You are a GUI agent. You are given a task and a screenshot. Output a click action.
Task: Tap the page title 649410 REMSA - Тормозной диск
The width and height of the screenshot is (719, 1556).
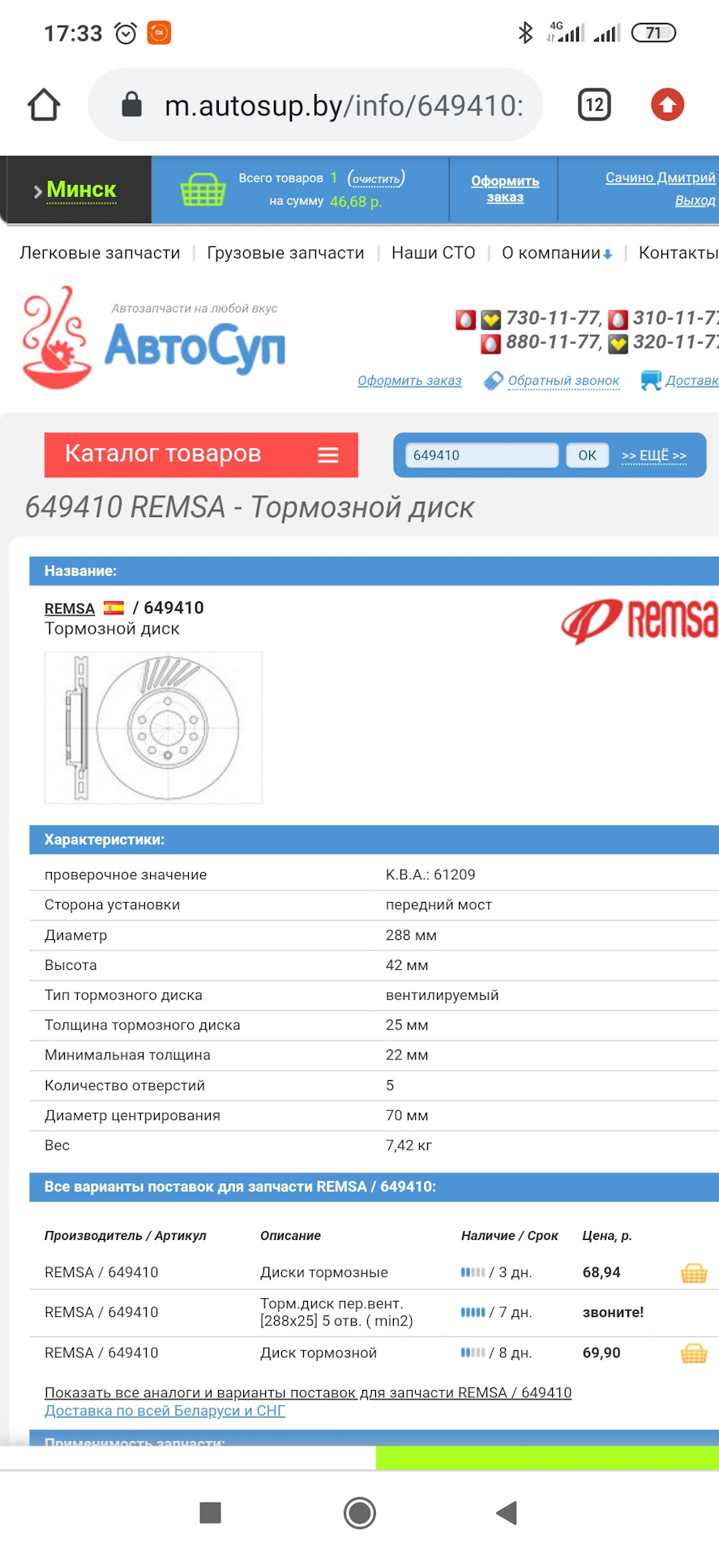tap(250, 507)
